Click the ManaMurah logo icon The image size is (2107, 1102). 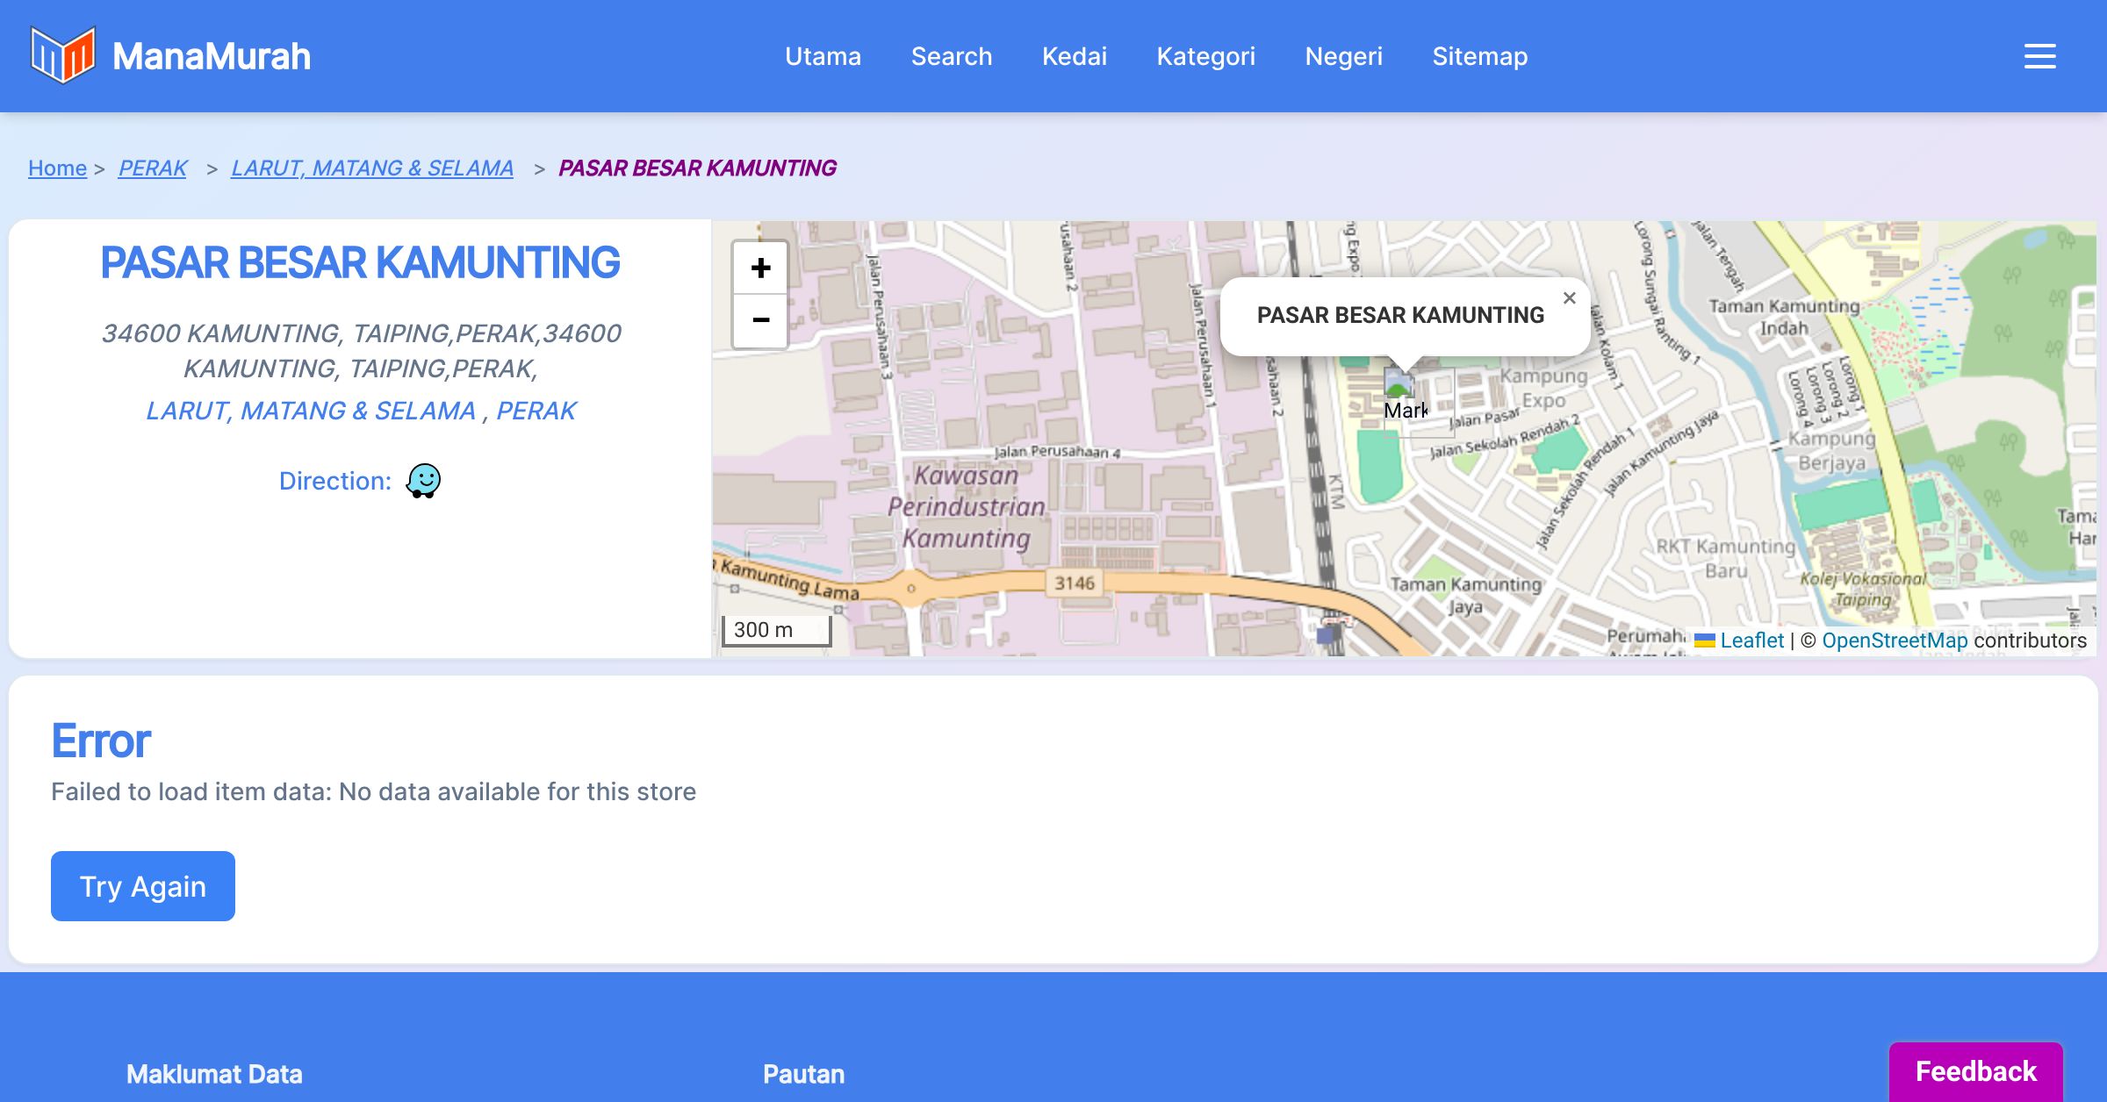coord(62,55)
